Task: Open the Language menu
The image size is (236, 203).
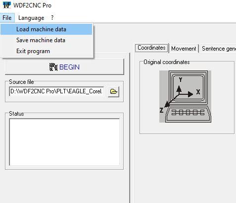Action: (x=31, y=18)
